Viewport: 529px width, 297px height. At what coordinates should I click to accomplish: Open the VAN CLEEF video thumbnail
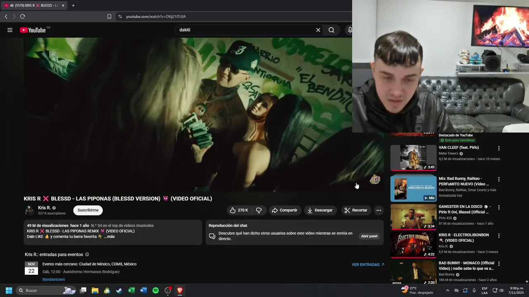pyautogui.click(x=413, y=158)
